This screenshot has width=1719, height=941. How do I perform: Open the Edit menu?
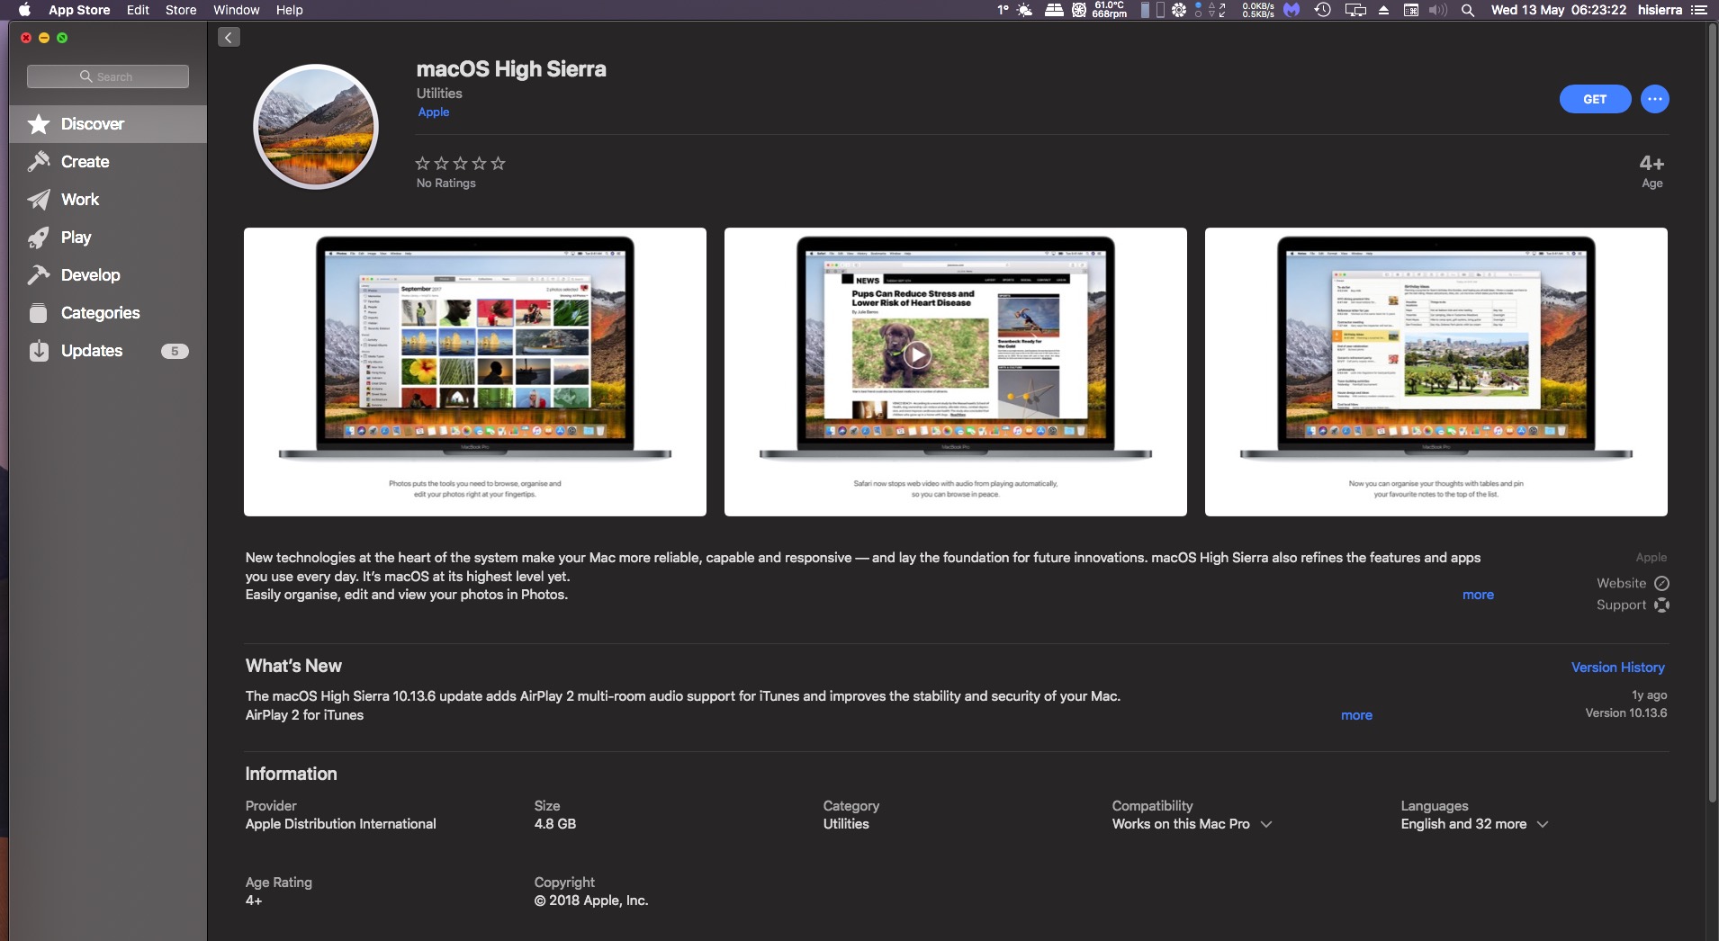point(138,10)
